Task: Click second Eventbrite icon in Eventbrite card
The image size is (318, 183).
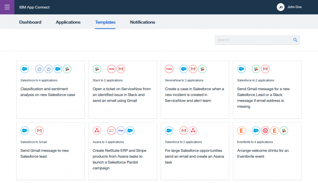Action: 275,131
